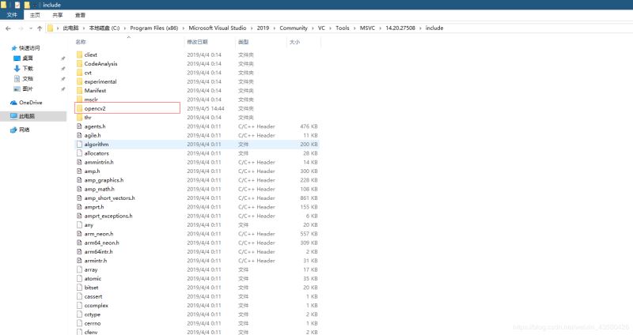Open 文档 in quick access
This screenshot has height=335, width=633.
[x=28, y=78]
